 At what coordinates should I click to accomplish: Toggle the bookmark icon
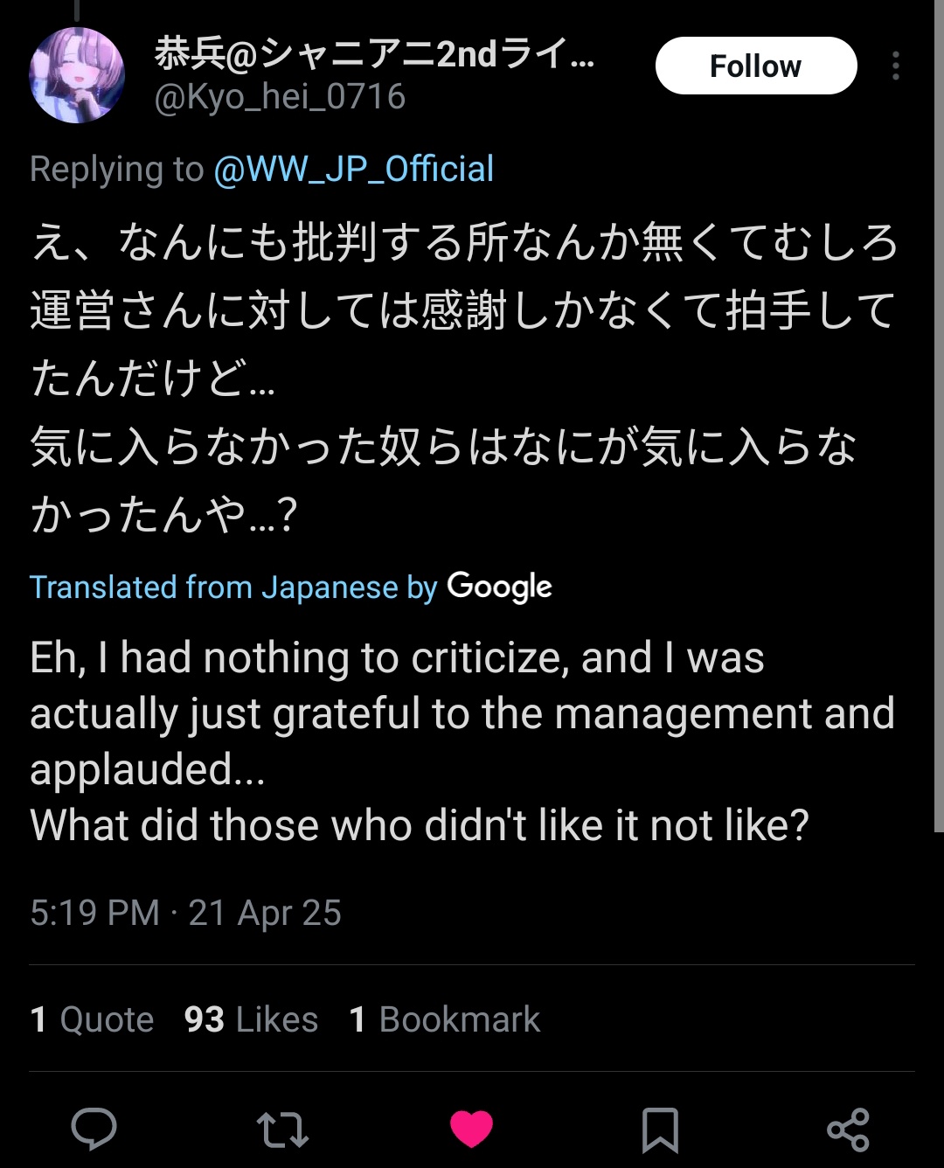660,1130
